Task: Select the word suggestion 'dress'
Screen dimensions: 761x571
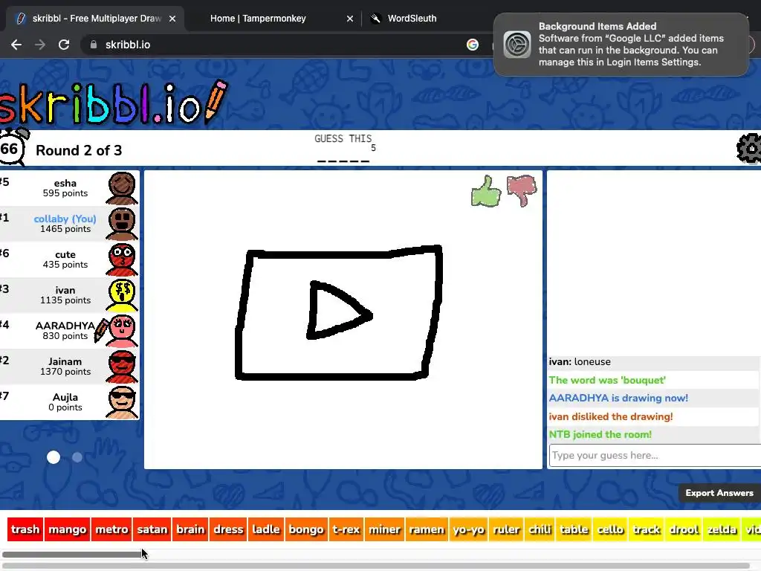Action: click(x=228, y=529)
